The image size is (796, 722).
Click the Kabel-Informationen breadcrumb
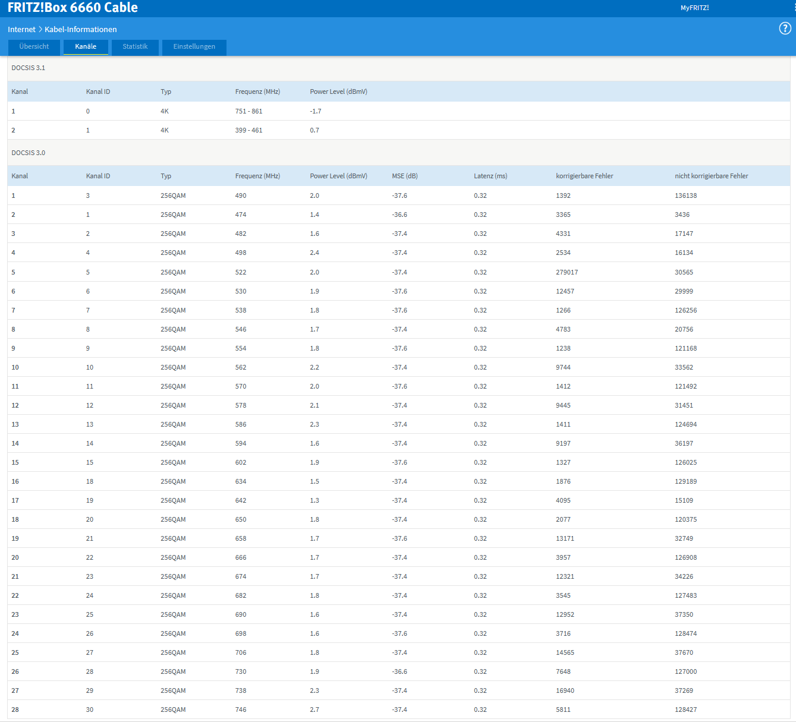pyautogui.click(x=81, y=29)
